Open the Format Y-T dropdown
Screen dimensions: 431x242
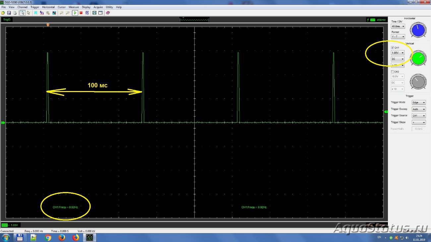pos(398,37)
